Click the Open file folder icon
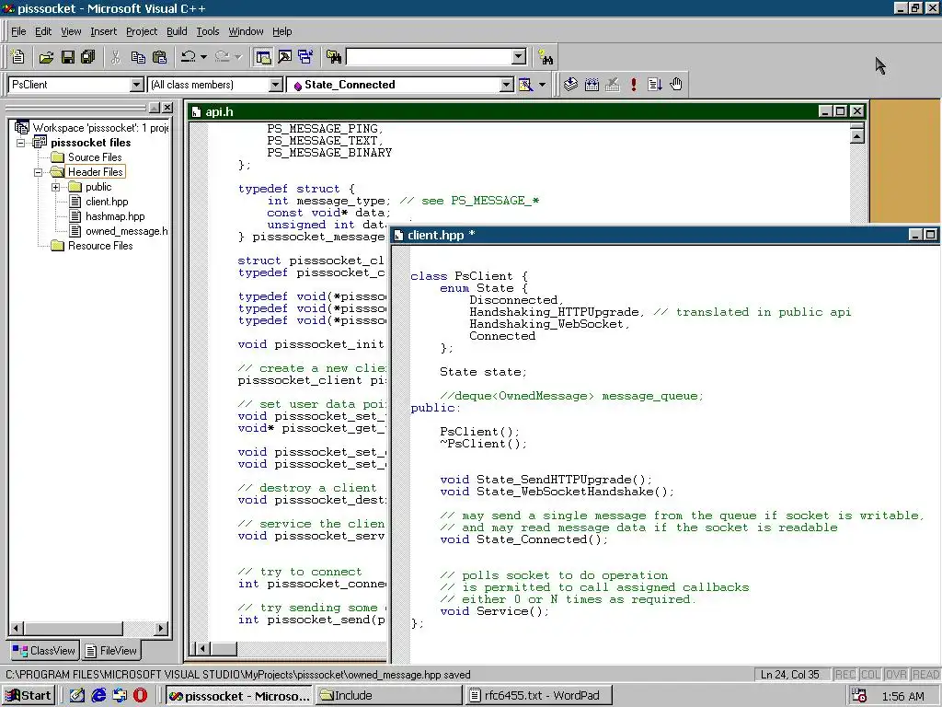This screenshot has width=942, height=707. click(46, 57)
